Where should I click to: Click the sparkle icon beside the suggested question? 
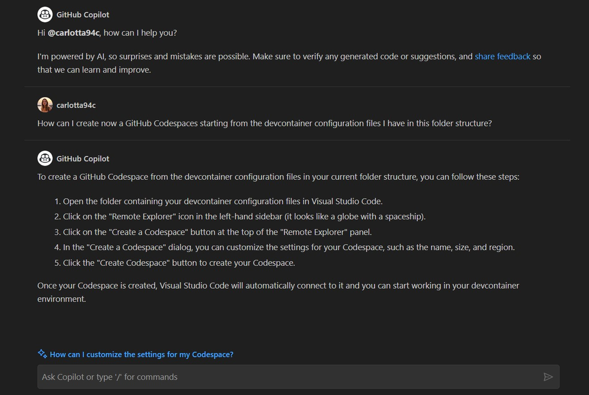pyautogui.click(x=42, y=354)
